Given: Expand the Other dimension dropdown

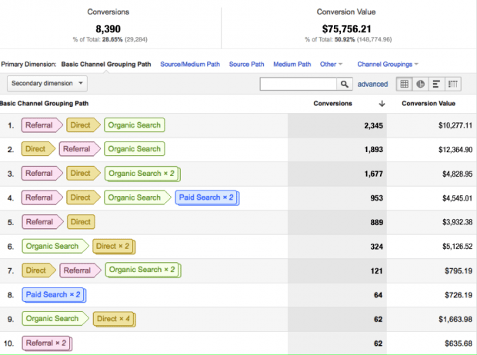Looking at the screenshot, I should [332, 65].
